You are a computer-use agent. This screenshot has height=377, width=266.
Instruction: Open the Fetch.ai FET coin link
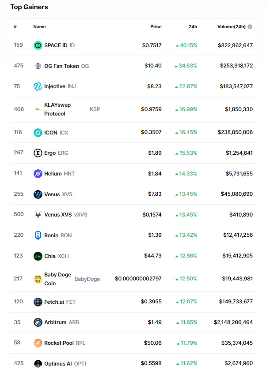54,302
